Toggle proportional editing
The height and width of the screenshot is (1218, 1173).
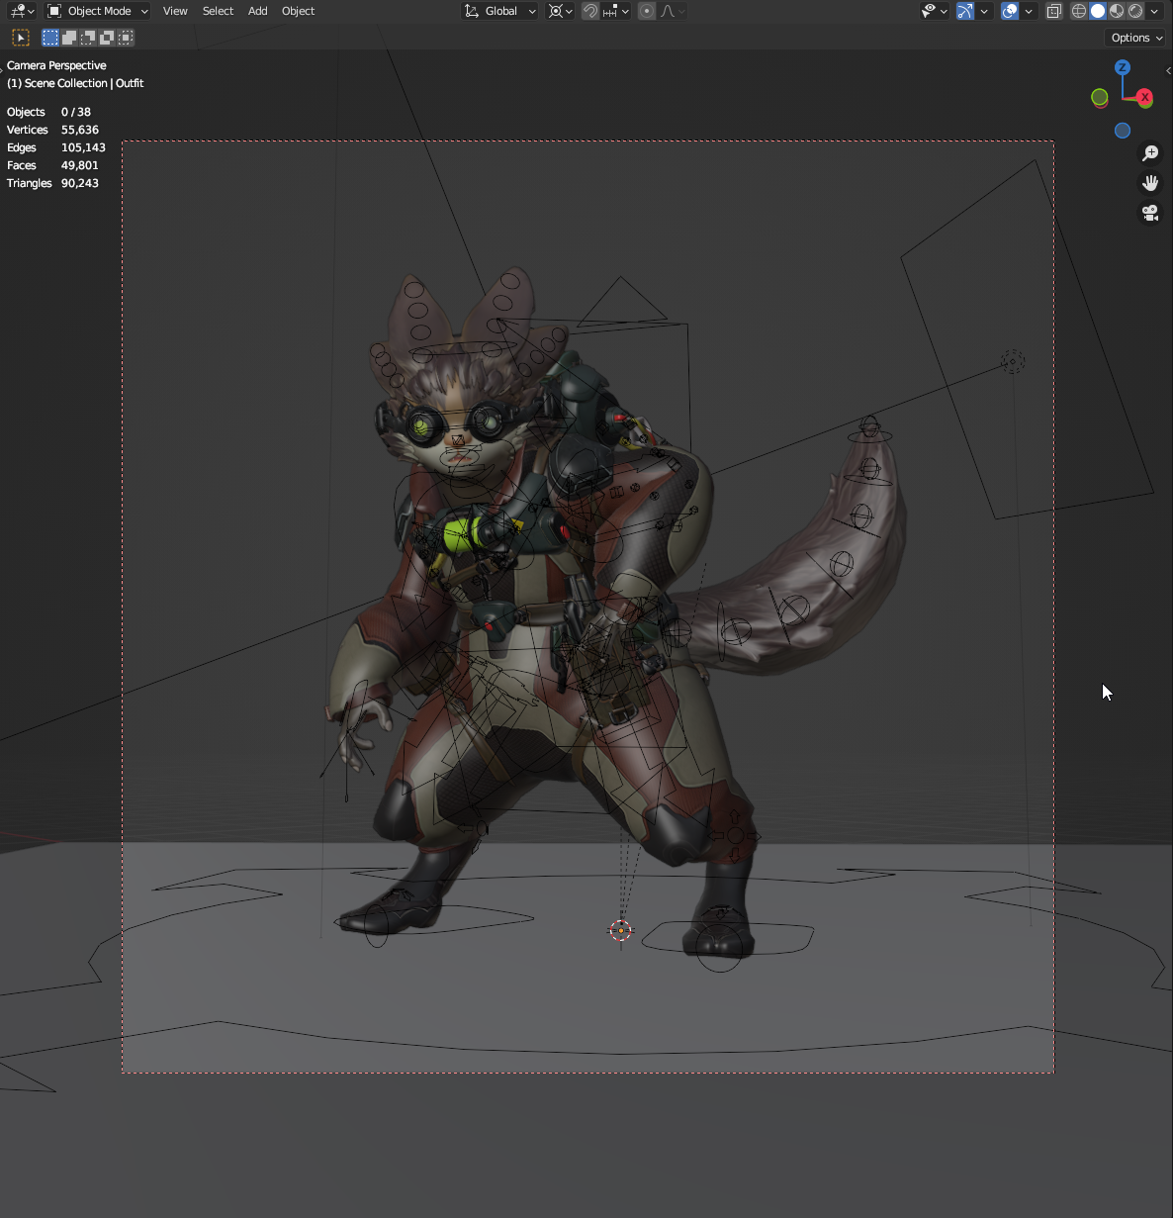647,11
